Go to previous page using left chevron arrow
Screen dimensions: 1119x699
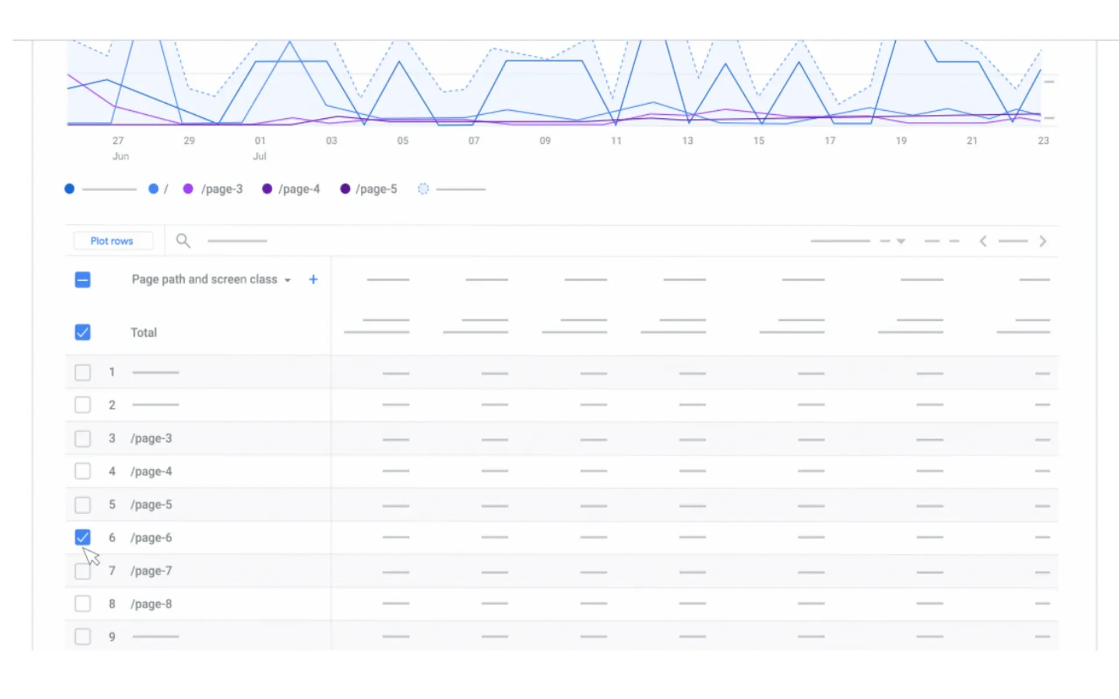pyautogui.click(x=983, y=241)
